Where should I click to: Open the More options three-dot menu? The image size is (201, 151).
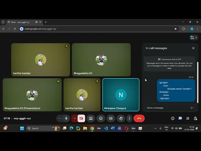point(129,118)
